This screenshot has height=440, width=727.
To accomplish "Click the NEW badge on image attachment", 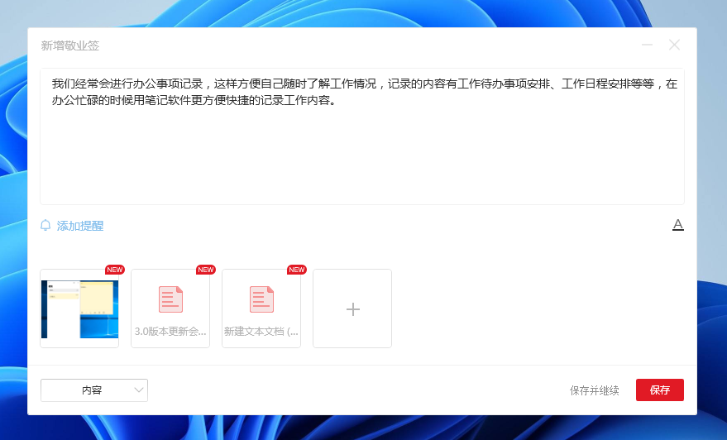I will [x=114, y=270].
